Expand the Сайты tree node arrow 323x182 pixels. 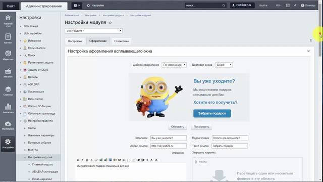pyautogui.click(x=25, y=128)
